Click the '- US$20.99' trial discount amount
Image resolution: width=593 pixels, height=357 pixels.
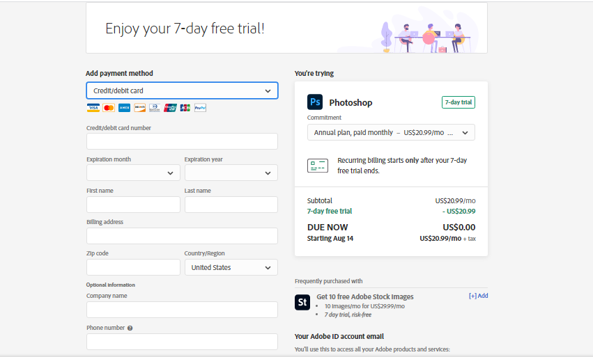click(x=459, y=211)
